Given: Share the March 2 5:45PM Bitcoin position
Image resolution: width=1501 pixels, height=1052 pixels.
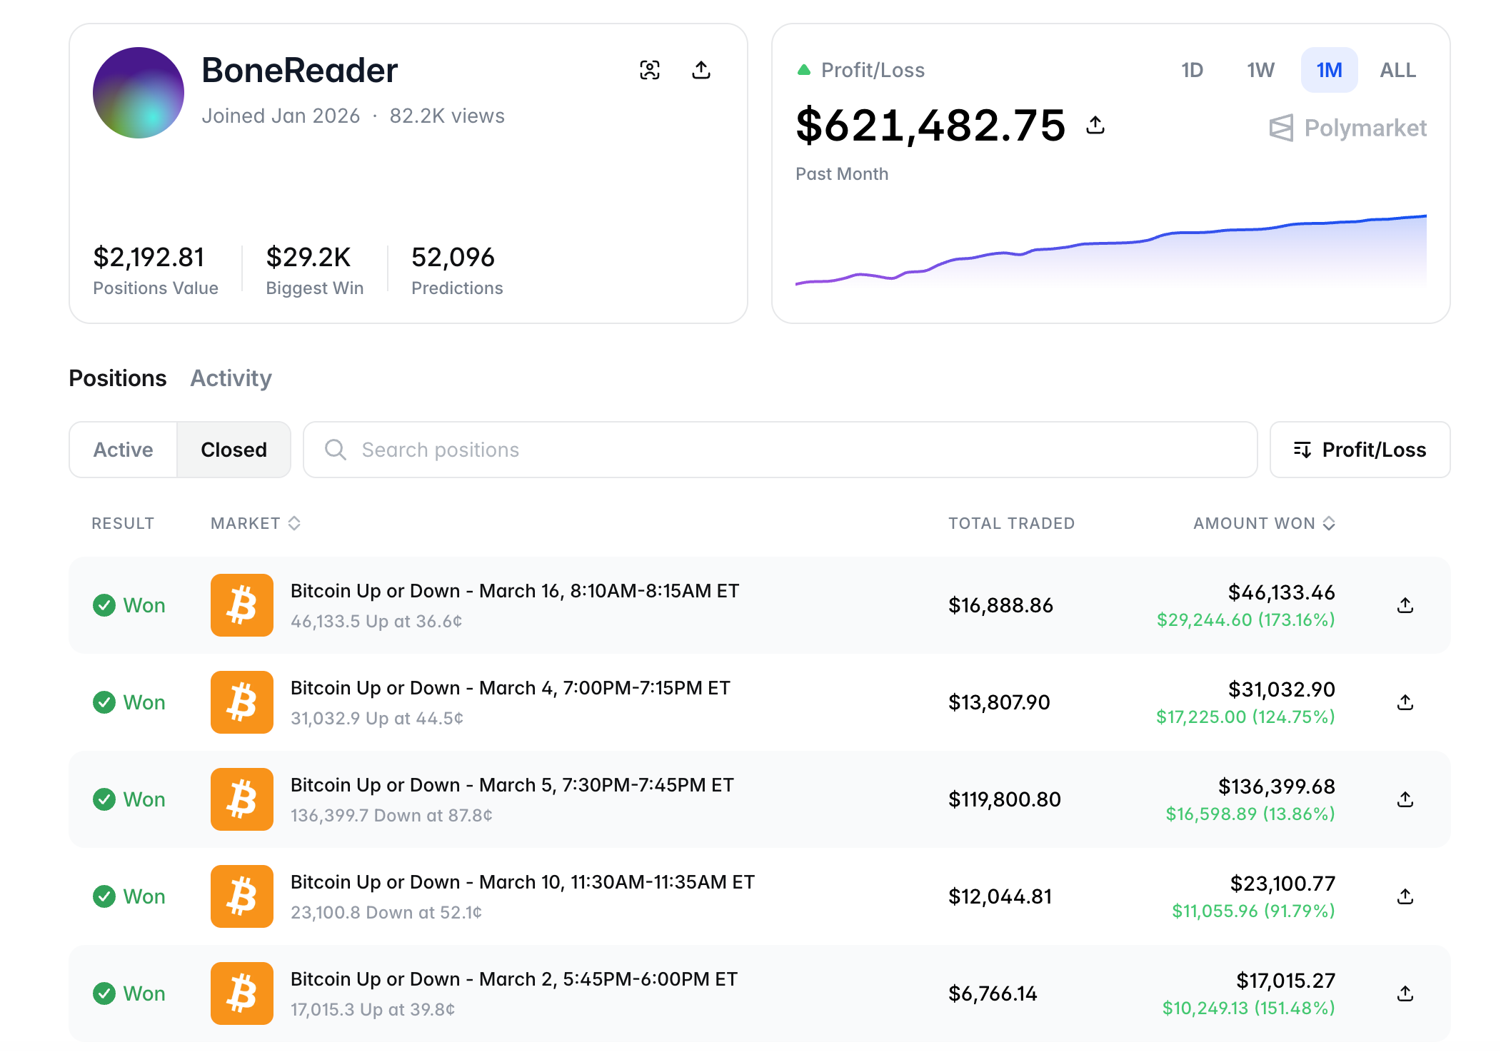Looking at the screenshot, I should [1405, 993].
